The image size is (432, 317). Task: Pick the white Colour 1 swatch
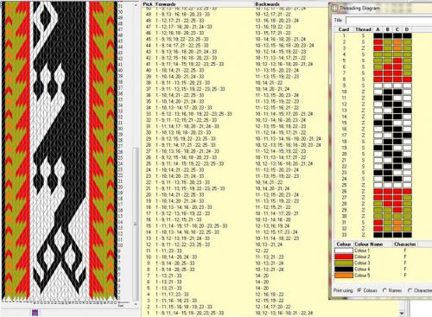(x=344, y=250)
